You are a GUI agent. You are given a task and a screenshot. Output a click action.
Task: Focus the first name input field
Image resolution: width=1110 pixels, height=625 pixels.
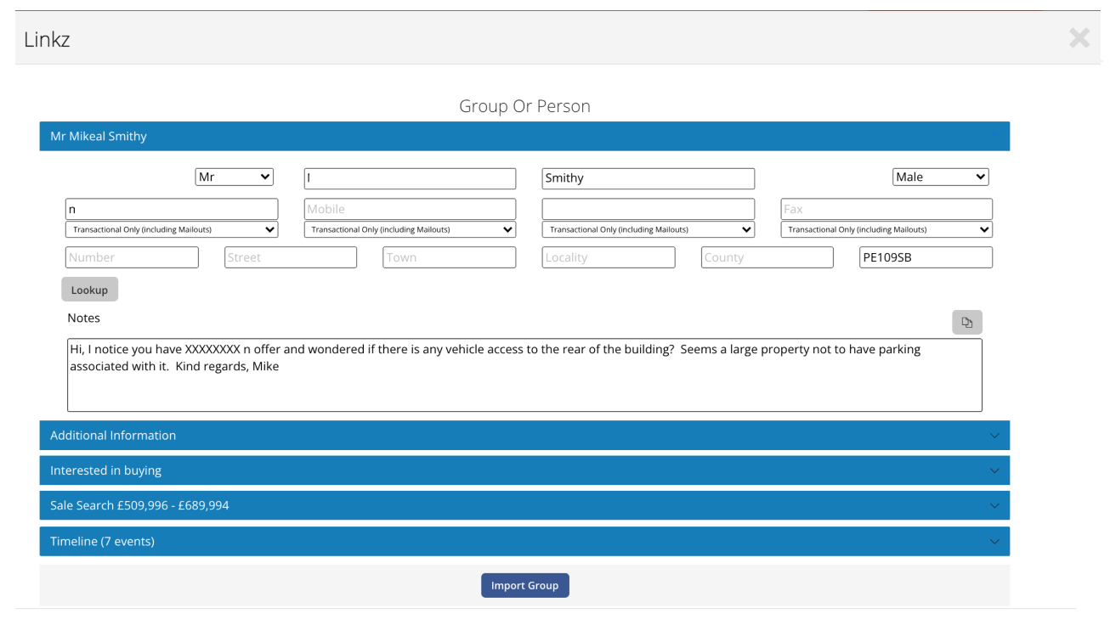410,178
